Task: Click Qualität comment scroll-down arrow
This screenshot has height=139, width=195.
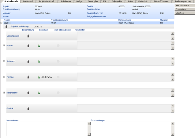Action: coord(173,111)
